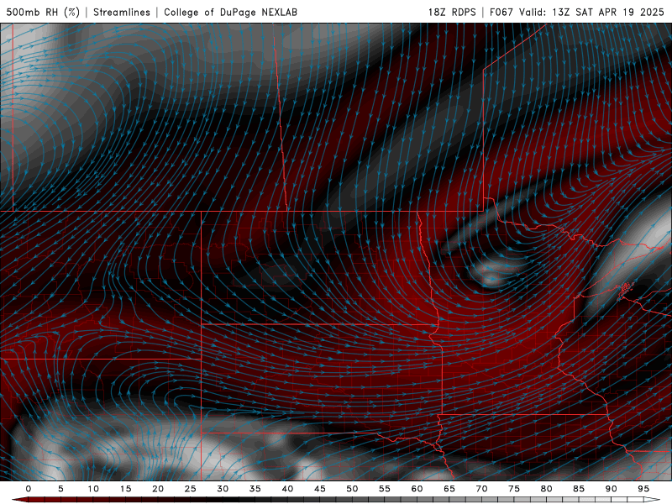Click the 95 value on the color scale
This screenshot has height=504, width=672.
tap(643, 489)
